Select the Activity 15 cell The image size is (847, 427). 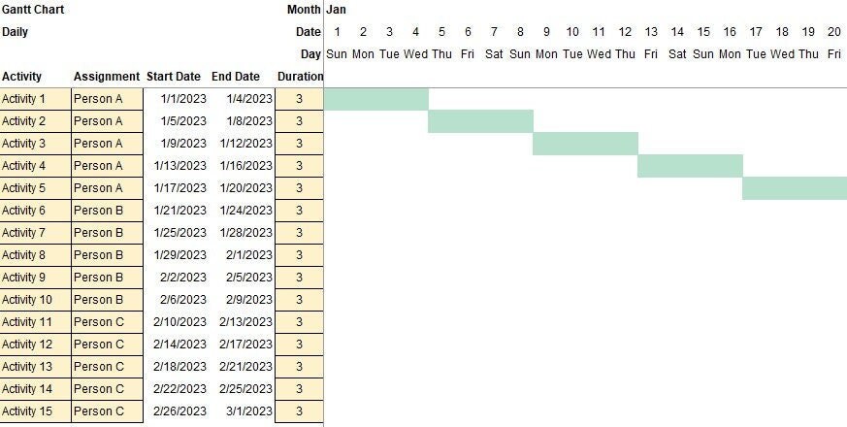36,411
